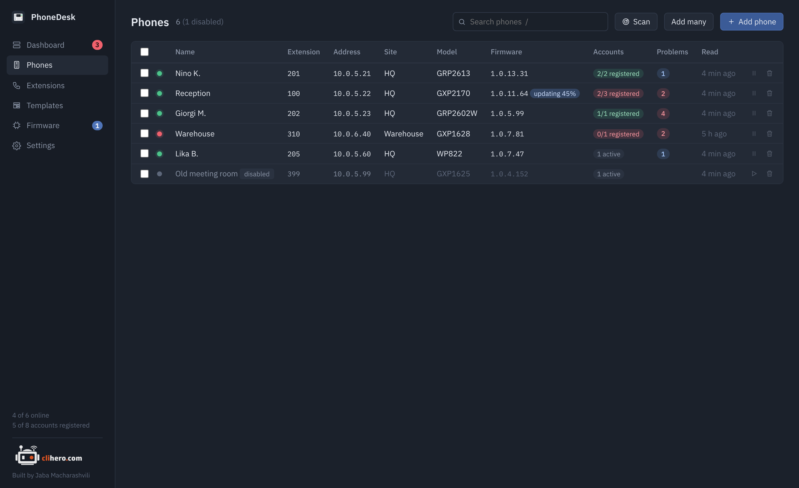Delete the Warehouse phone
Screen dimensions: 799x488
coord(770,133)
